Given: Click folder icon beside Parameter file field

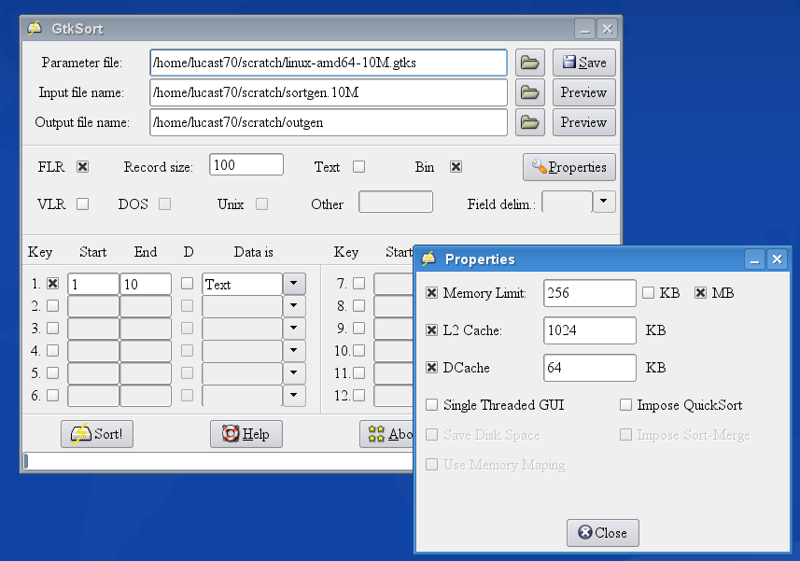Looking at the screenshot, I should click(x=530, y=63).
